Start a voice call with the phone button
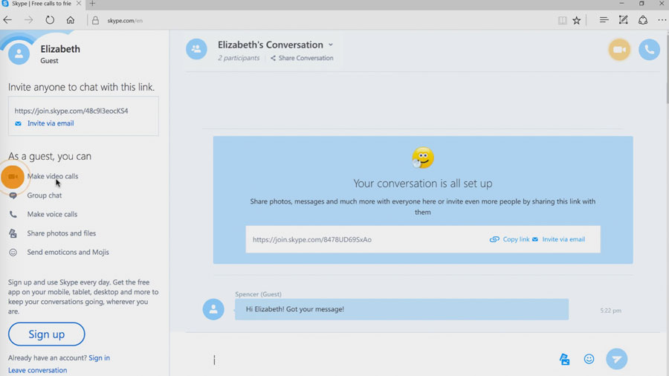 pos(649,50)
